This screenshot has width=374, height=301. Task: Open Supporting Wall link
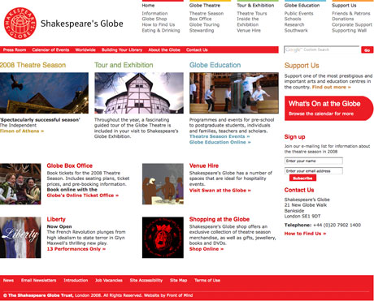[350, 30]
